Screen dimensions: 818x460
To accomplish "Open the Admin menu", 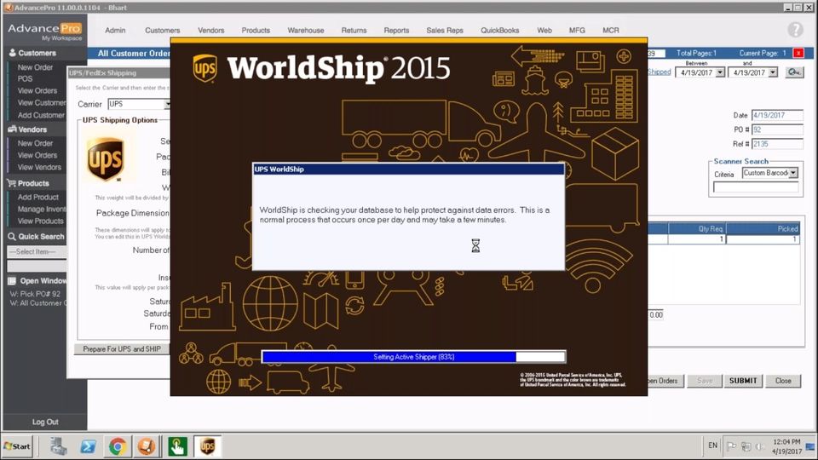I will point(115,31).
